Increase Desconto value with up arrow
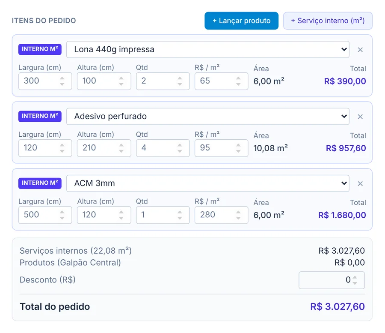The width and height of the screenshot is (385, 333). click(355, 277)
